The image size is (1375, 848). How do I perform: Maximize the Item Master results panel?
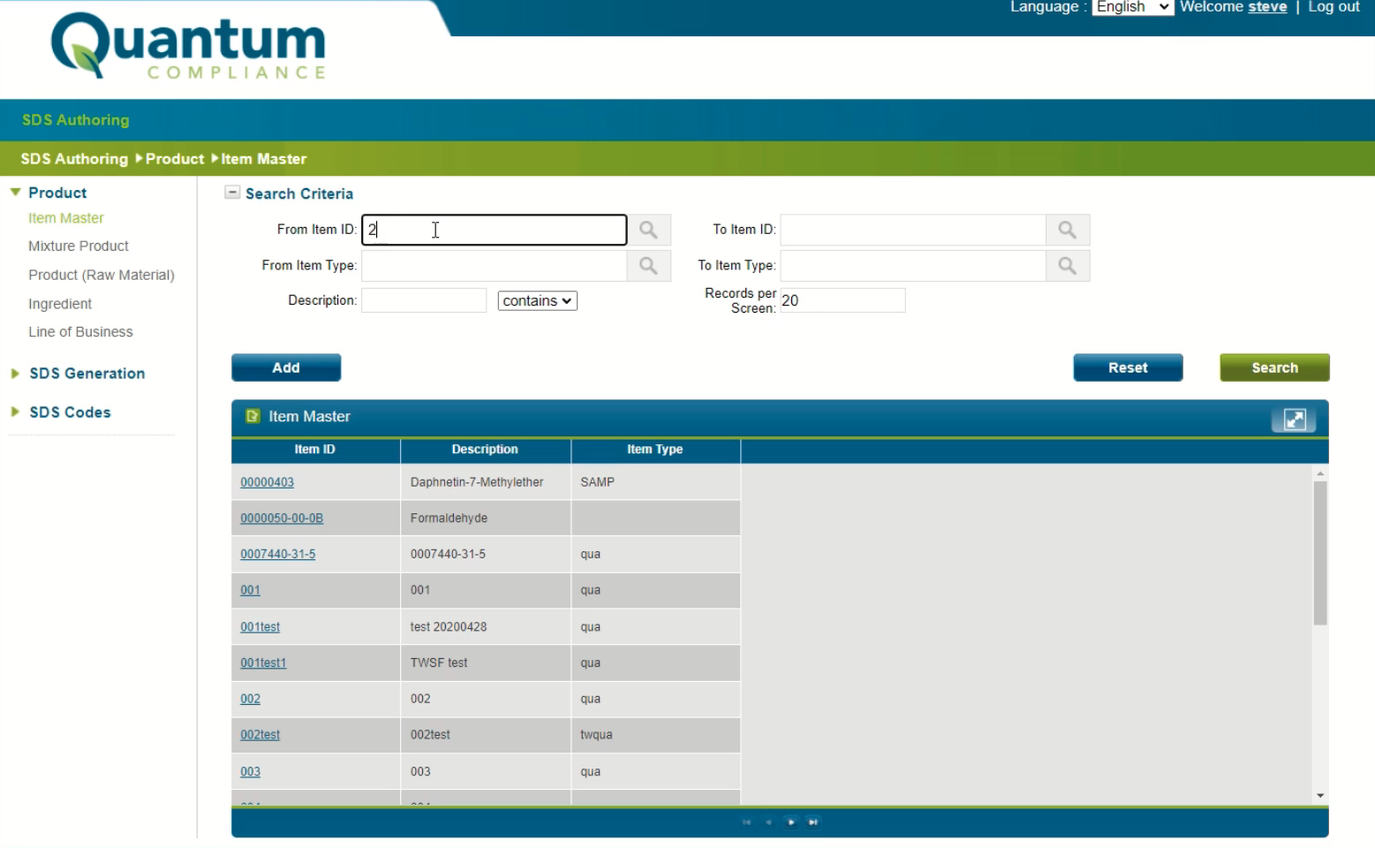pyautogui.click(x=1293, y=419)
